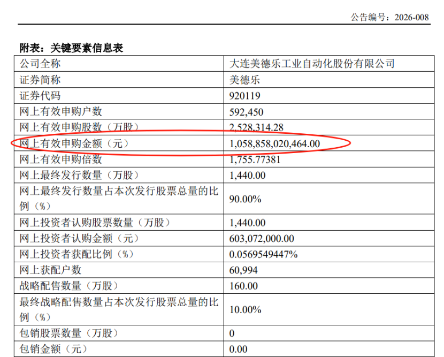Click the table title 附表：关键要素信息表
The width and height of the screenshot is (444, 357).
point(71,48)
